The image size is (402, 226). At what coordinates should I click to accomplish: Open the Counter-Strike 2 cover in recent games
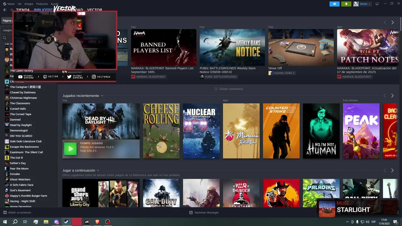click(x=281, y=131)
